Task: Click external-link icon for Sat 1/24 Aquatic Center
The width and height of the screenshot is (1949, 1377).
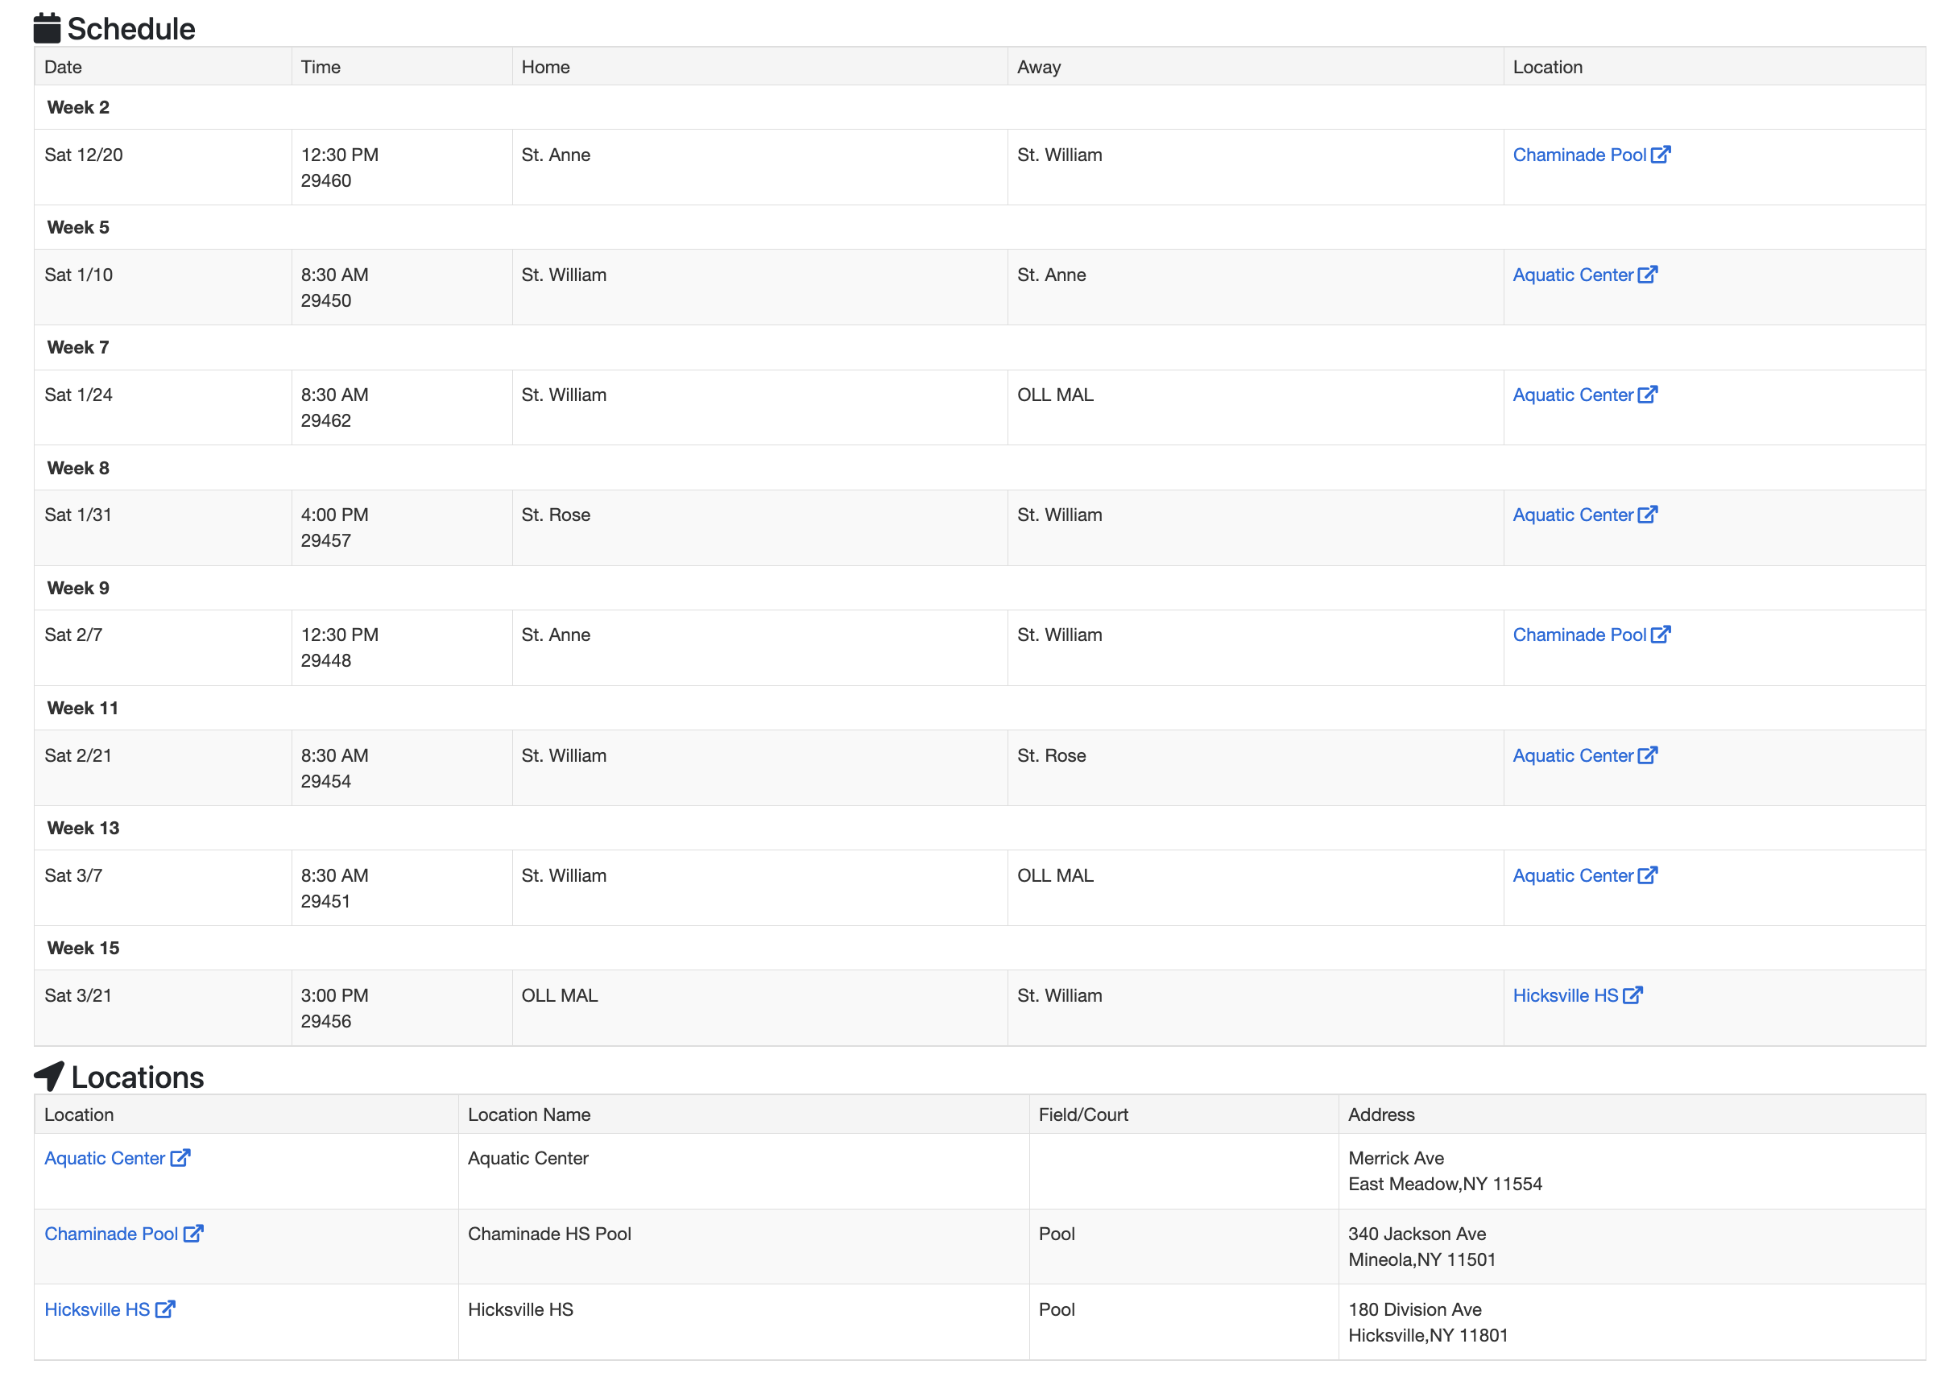Action: [x=1647, y=394]
